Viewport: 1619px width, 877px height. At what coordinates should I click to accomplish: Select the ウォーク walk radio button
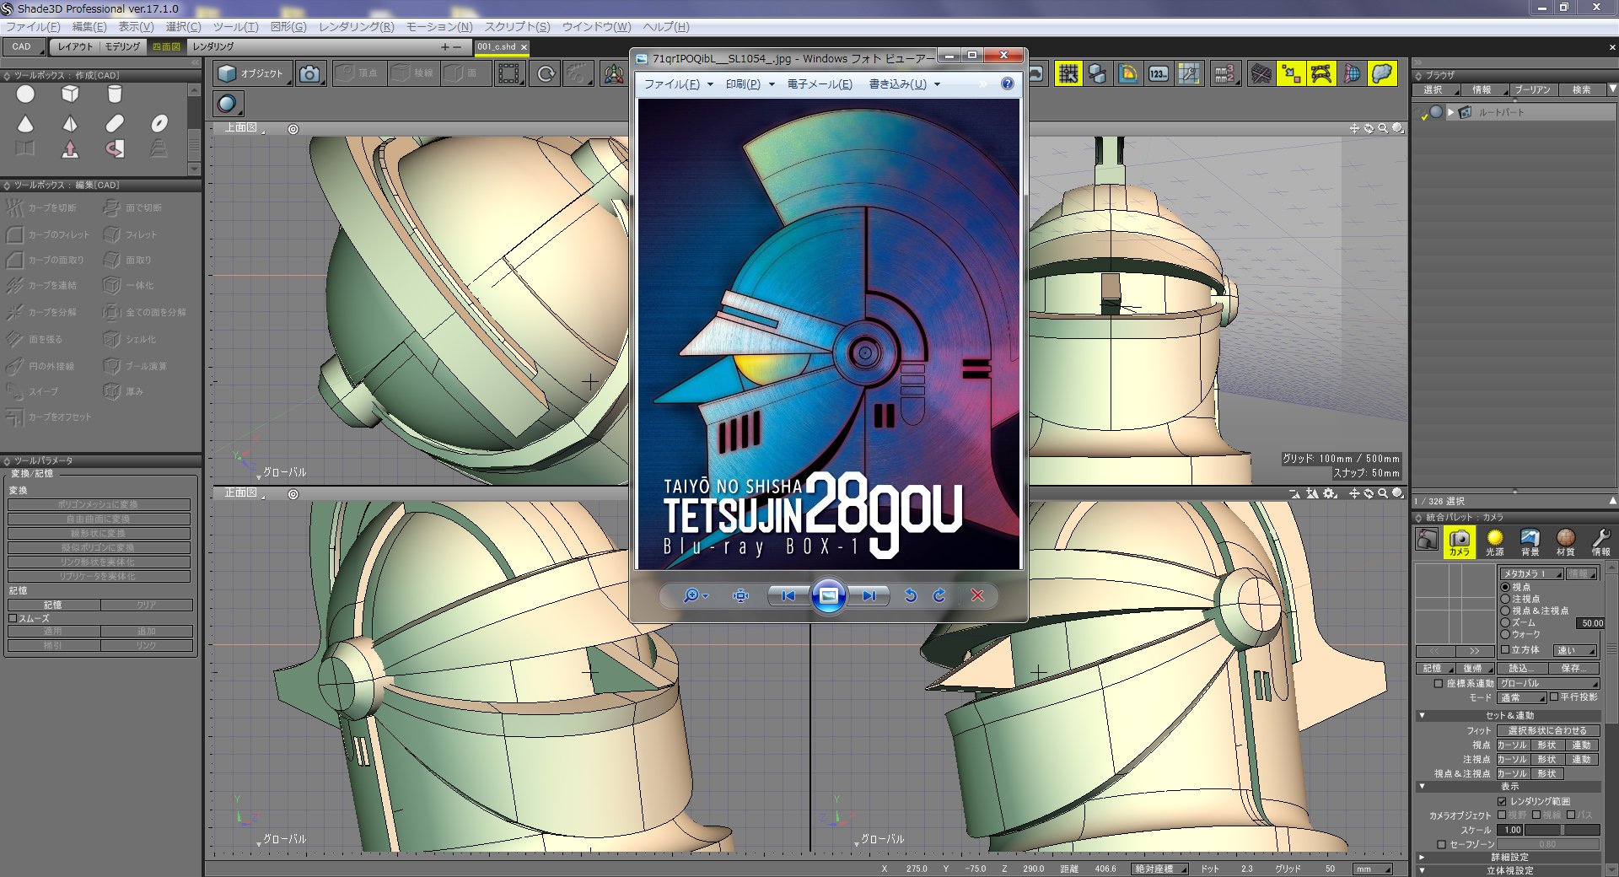[1505, 634]
